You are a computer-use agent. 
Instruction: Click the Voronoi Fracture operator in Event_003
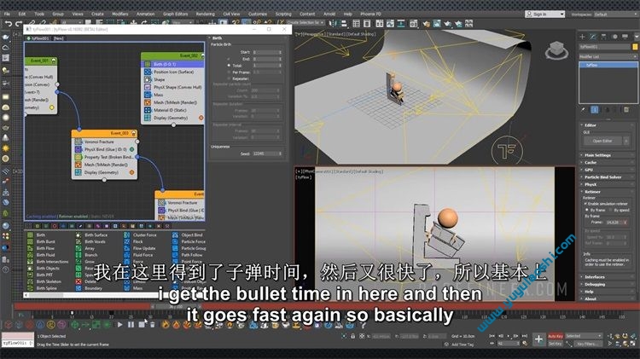104,142
